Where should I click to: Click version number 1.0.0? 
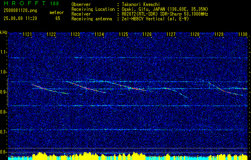point(54,4)
